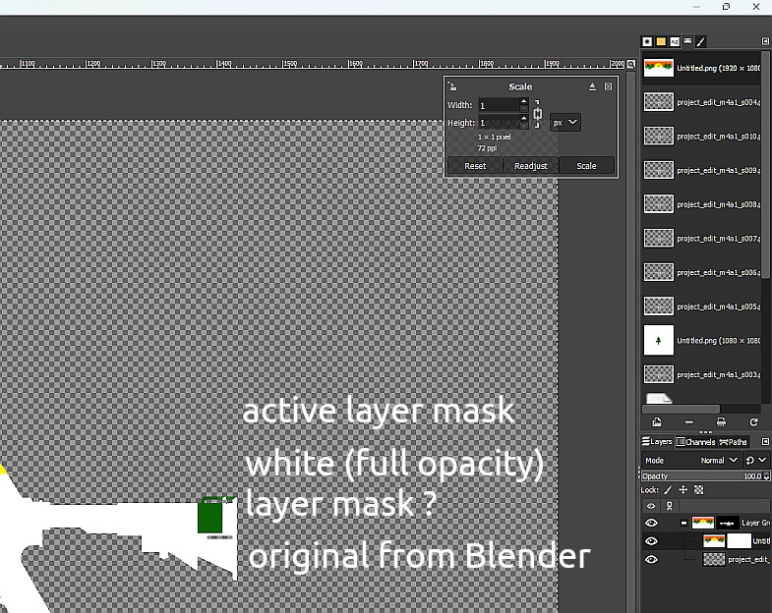Image resolution: width=772 pixels, height=613 pixels.
Task: Decrease the Height value with the down arrow
Action: [x=524, y=126]
